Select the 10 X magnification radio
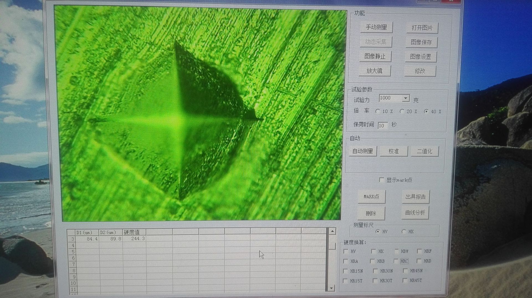Image resolution: width=532 pixels, height=298 pixels. tap(377, 111)
